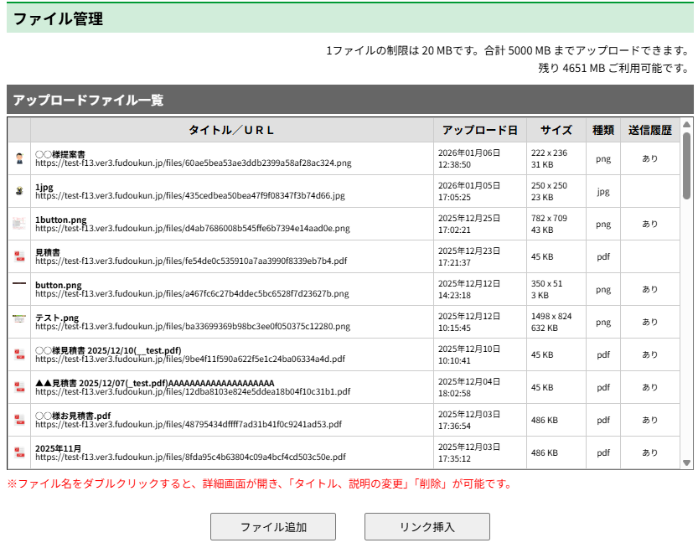This screenshot has width=698, height=548.
Task: Click the PDF icon for ○○様見積書 2025/12/10 row
Action: tap(19, 354)
